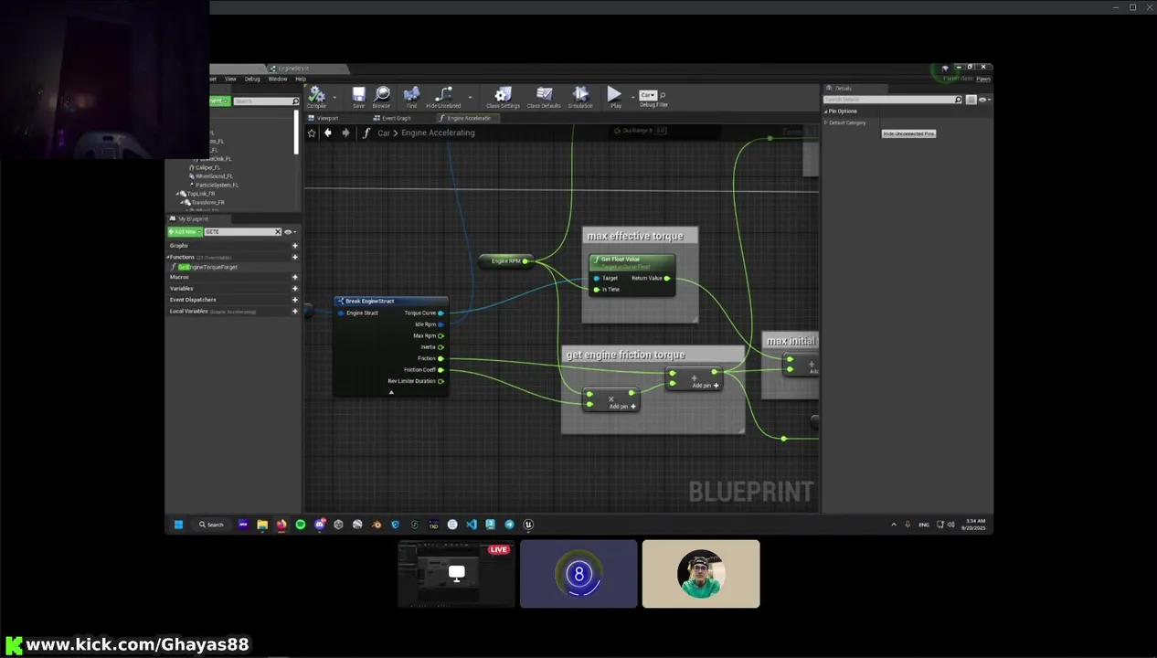Image resolution: width=1157 pixels, height=658 pixels.
Task: Open the Help menu
Action: (301, 79)
